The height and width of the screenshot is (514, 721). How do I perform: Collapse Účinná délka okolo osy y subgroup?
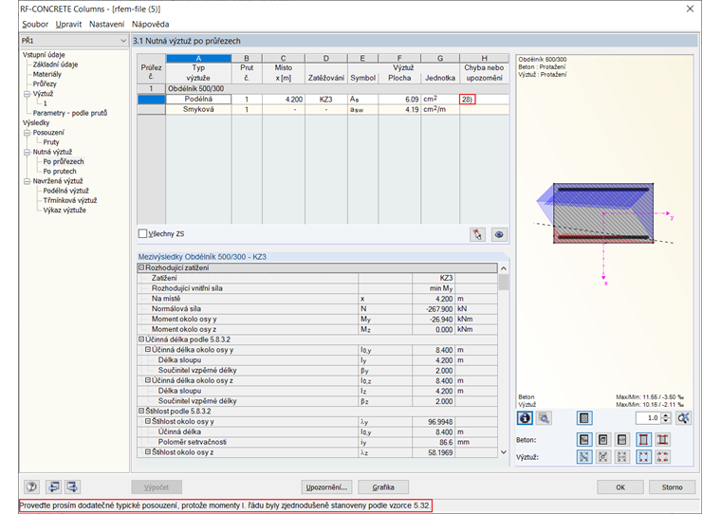point(148,349)
